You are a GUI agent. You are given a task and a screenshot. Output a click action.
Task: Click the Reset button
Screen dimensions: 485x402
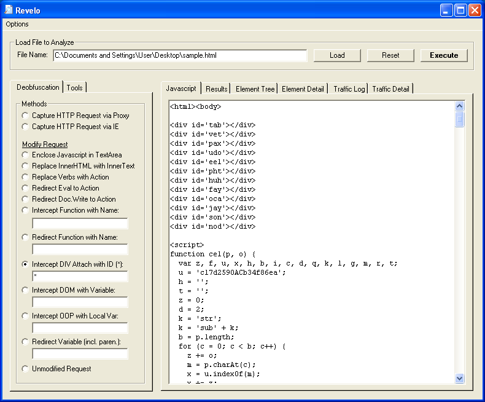[390, 55]
